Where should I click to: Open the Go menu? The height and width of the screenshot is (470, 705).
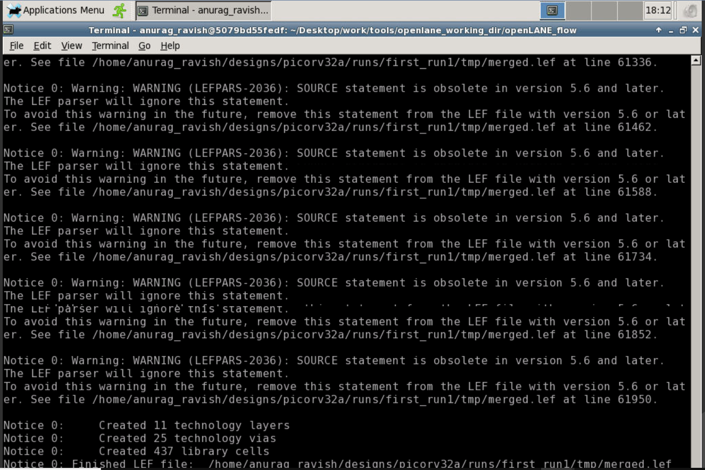click(x=144, y=46)
